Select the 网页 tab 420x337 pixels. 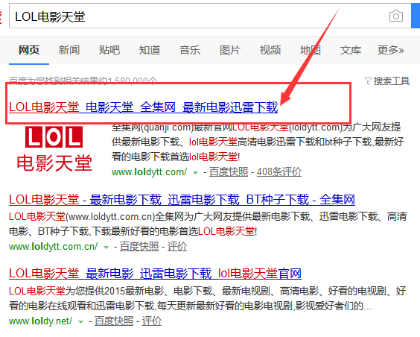coord(29,50)
